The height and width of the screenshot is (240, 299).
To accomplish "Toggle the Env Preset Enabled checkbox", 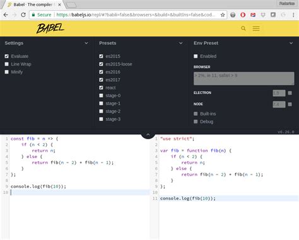I will click(x=196, y=56).
